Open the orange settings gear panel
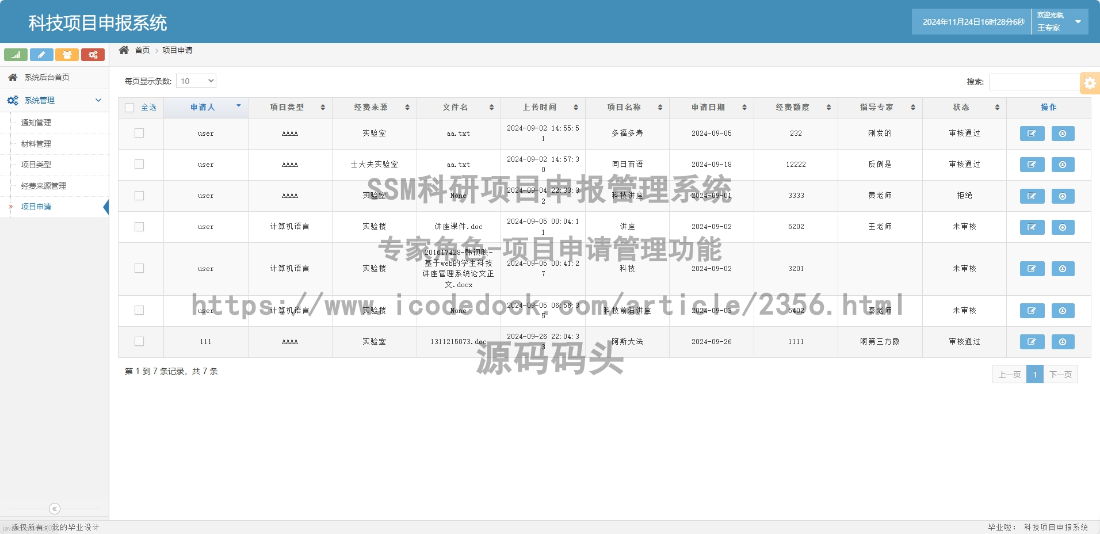The image size is (1100, 534). coord(1090,83)
